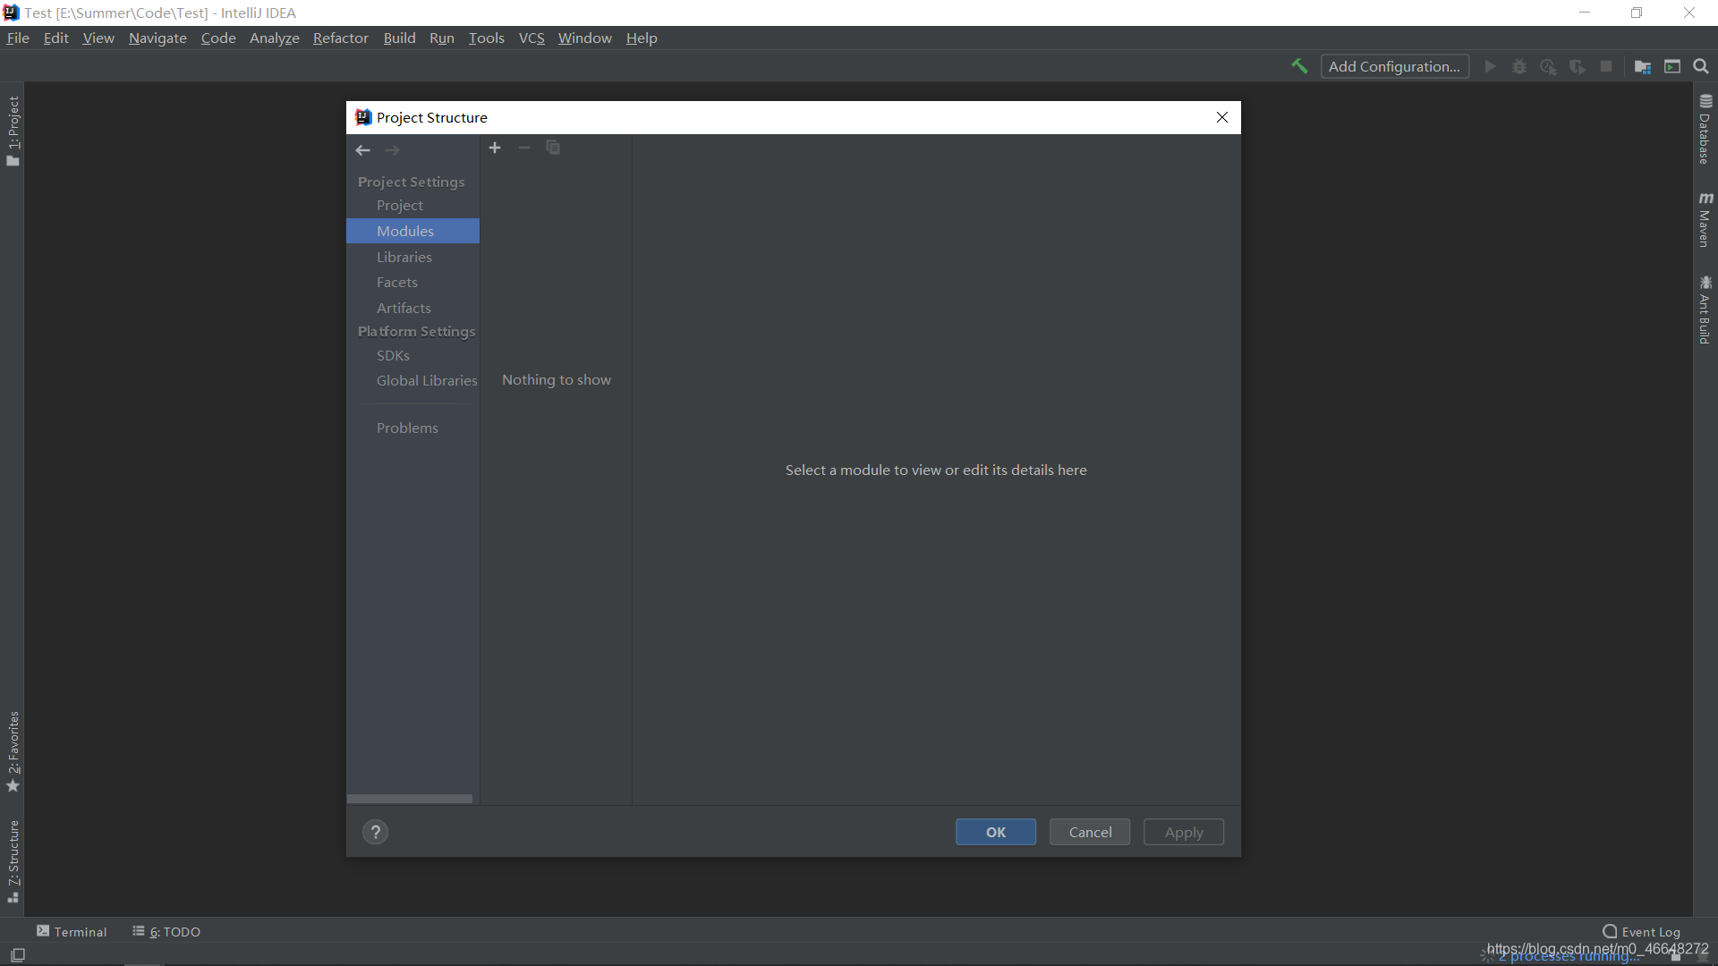Viewport: 1718px width, 966px height.
Task: Close the Project Structure dialog
Action: (x=1222, y=117)
